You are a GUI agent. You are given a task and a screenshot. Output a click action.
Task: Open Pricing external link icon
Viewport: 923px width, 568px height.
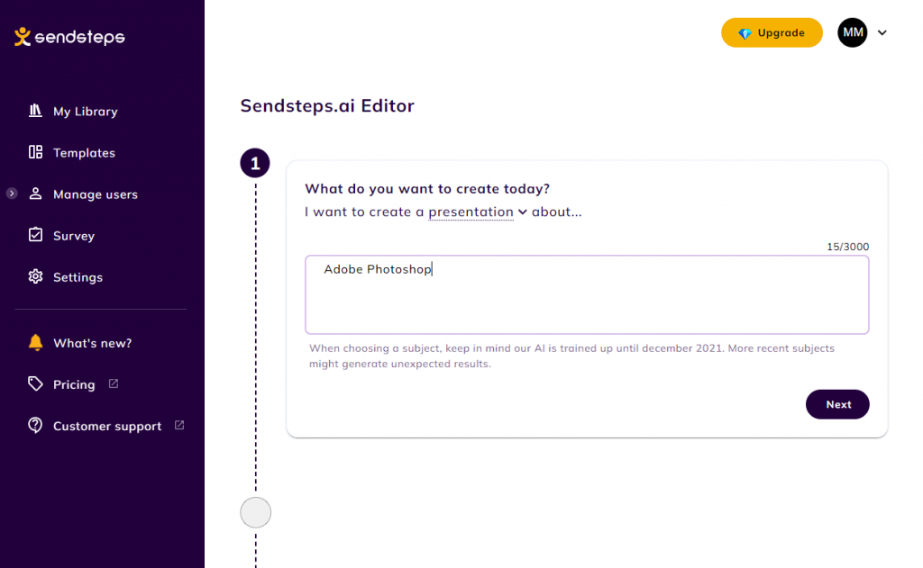point(114,383)
